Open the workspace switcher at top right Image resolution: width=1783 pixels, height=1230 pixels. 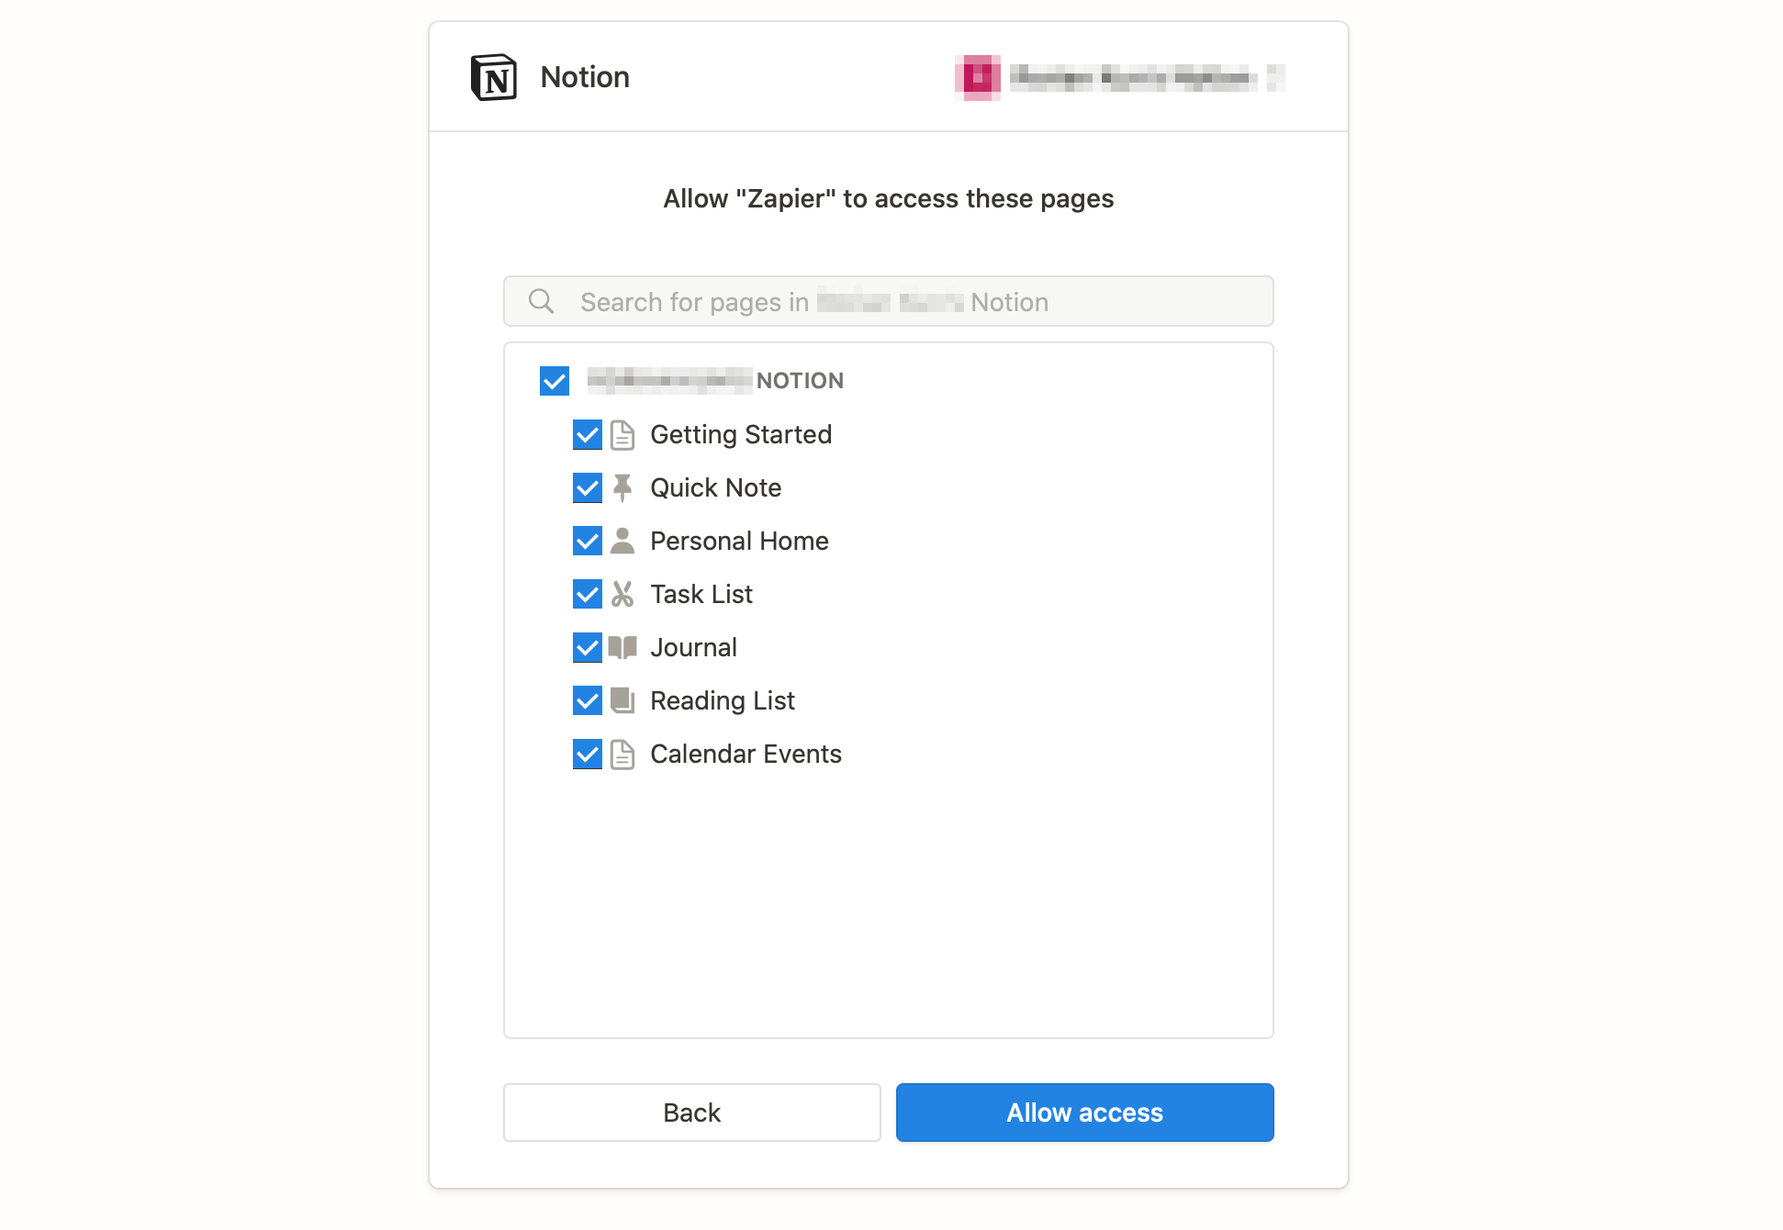click(x=1119, y=77)
